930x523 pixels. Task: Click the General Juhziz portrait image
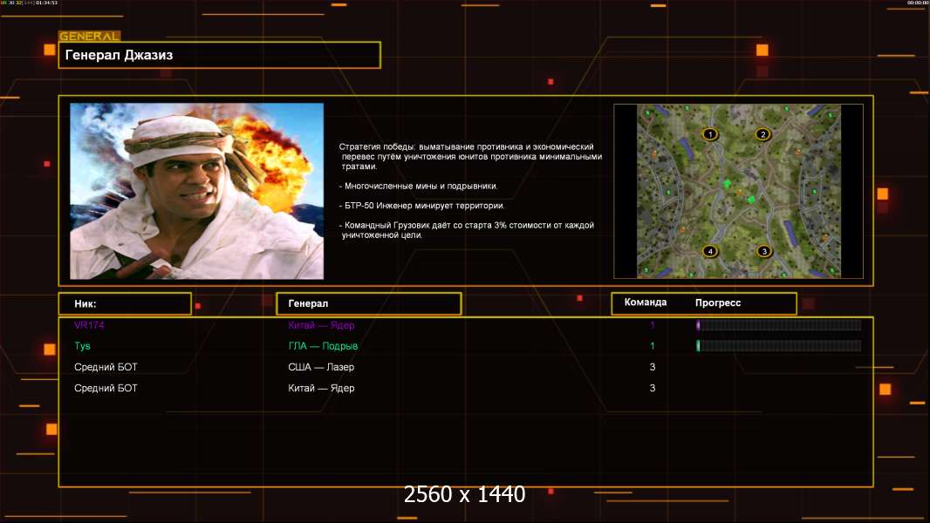[196, 191]
